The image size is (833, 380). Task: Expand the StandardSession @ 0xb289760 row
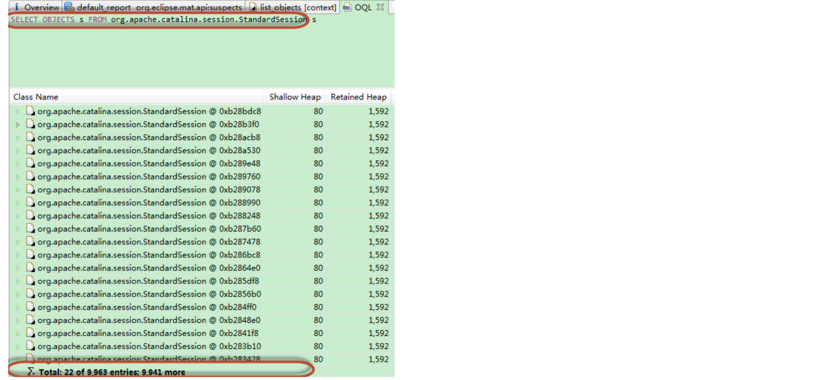tap(17, 177)
